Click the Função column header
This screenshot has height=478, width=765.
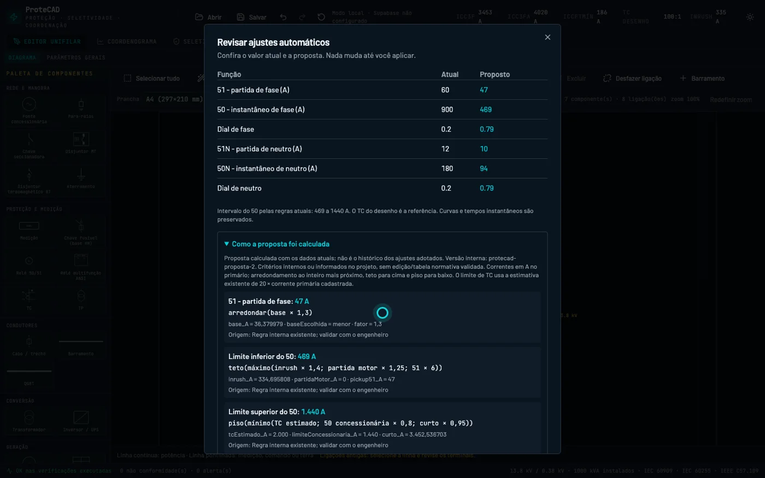coord(229,74)
